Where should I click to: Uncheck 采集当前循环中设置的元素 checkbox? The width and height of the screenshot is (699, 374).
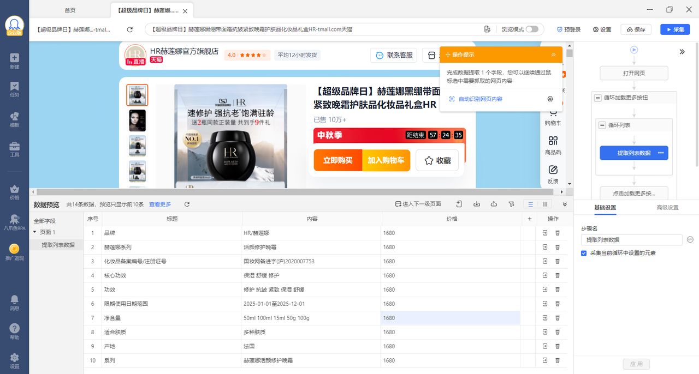pos(584,253)
